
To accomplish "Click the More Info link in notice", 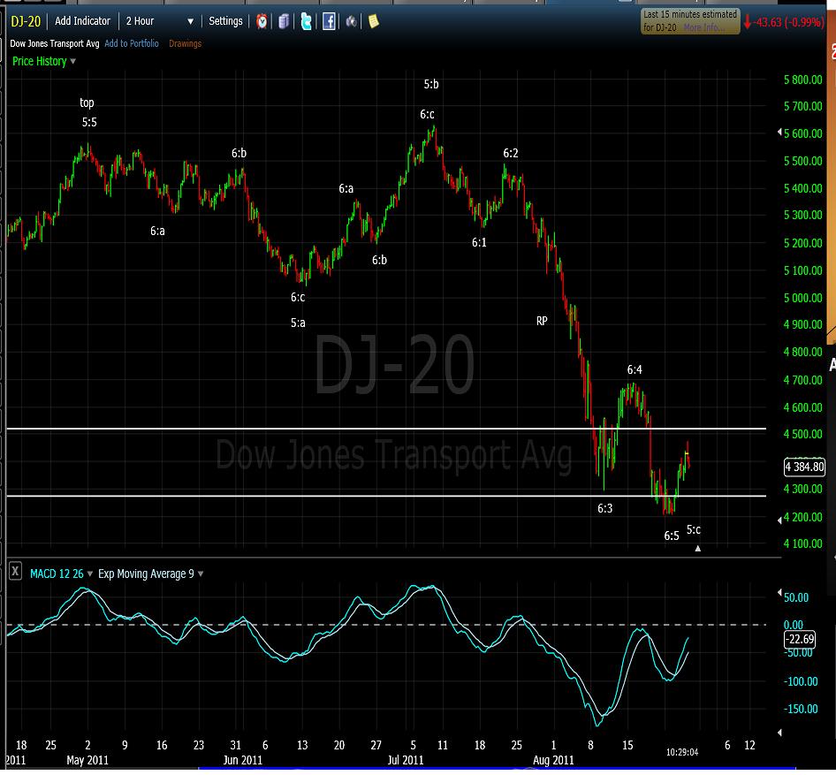I will pos(704,27).
